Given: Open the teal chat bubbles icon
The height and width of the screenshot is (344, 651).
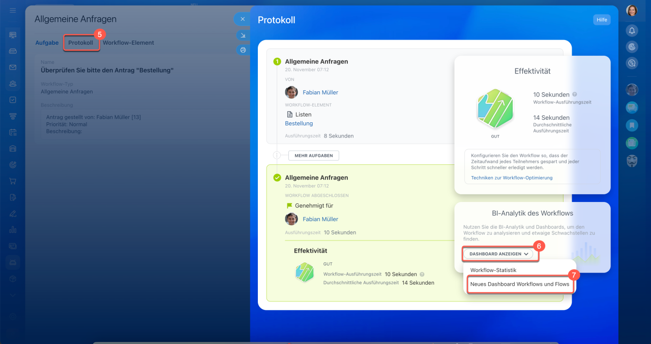Looking at the screenshot, I should 632,108.
